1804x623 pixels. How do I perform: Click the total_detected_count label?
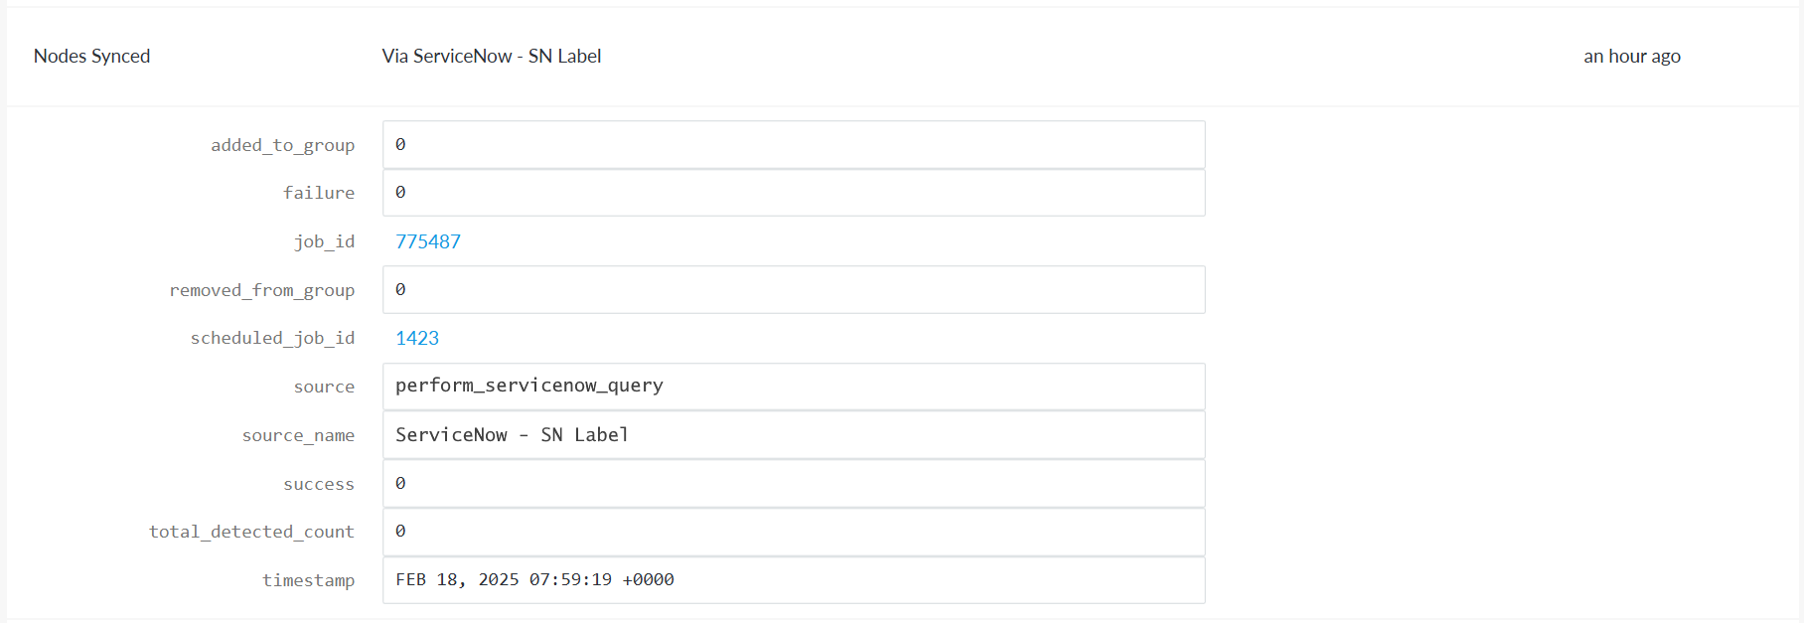point(251,532)
